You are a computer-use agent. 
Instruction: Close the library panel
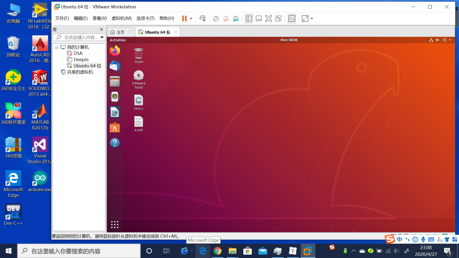tap(102, 29)
